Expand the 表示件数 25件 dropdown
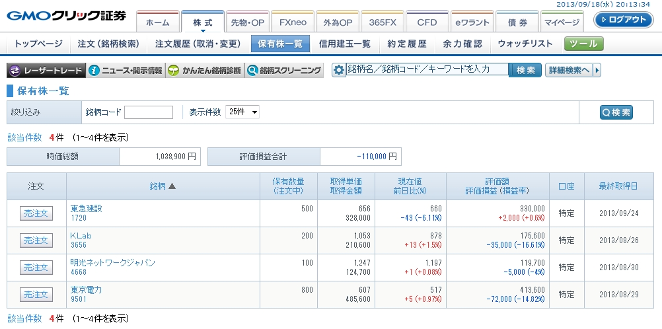662x329 pixels. click(242, 112)
